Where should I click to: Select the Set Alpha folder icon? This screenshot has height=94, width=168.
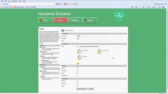tap(79, 51)
